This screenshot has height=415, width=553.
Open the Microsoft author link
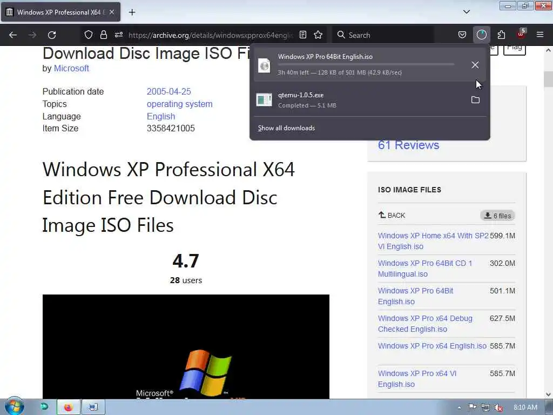(x=71, y=68)
